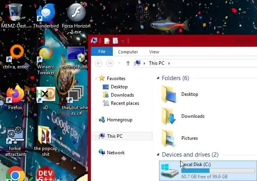Click the Back navigation button
Viewport: 257px width, 181px height.
pos(98,63)
